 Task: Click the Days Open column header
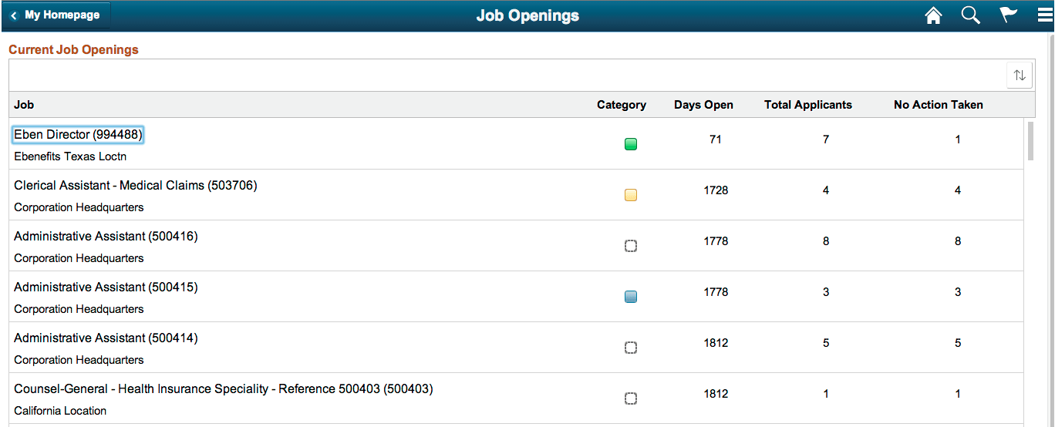[703, 105]
